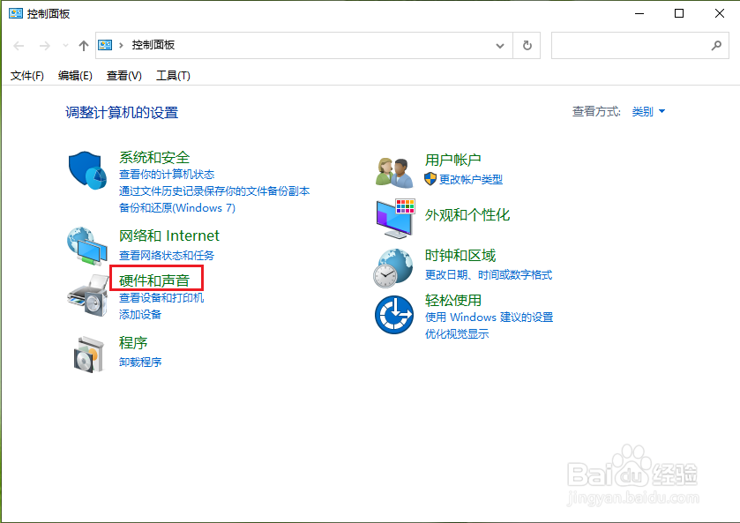Click the 卸载程序 link
The height and width of the screenshot is (523, 740).
(x=140, y=362)
